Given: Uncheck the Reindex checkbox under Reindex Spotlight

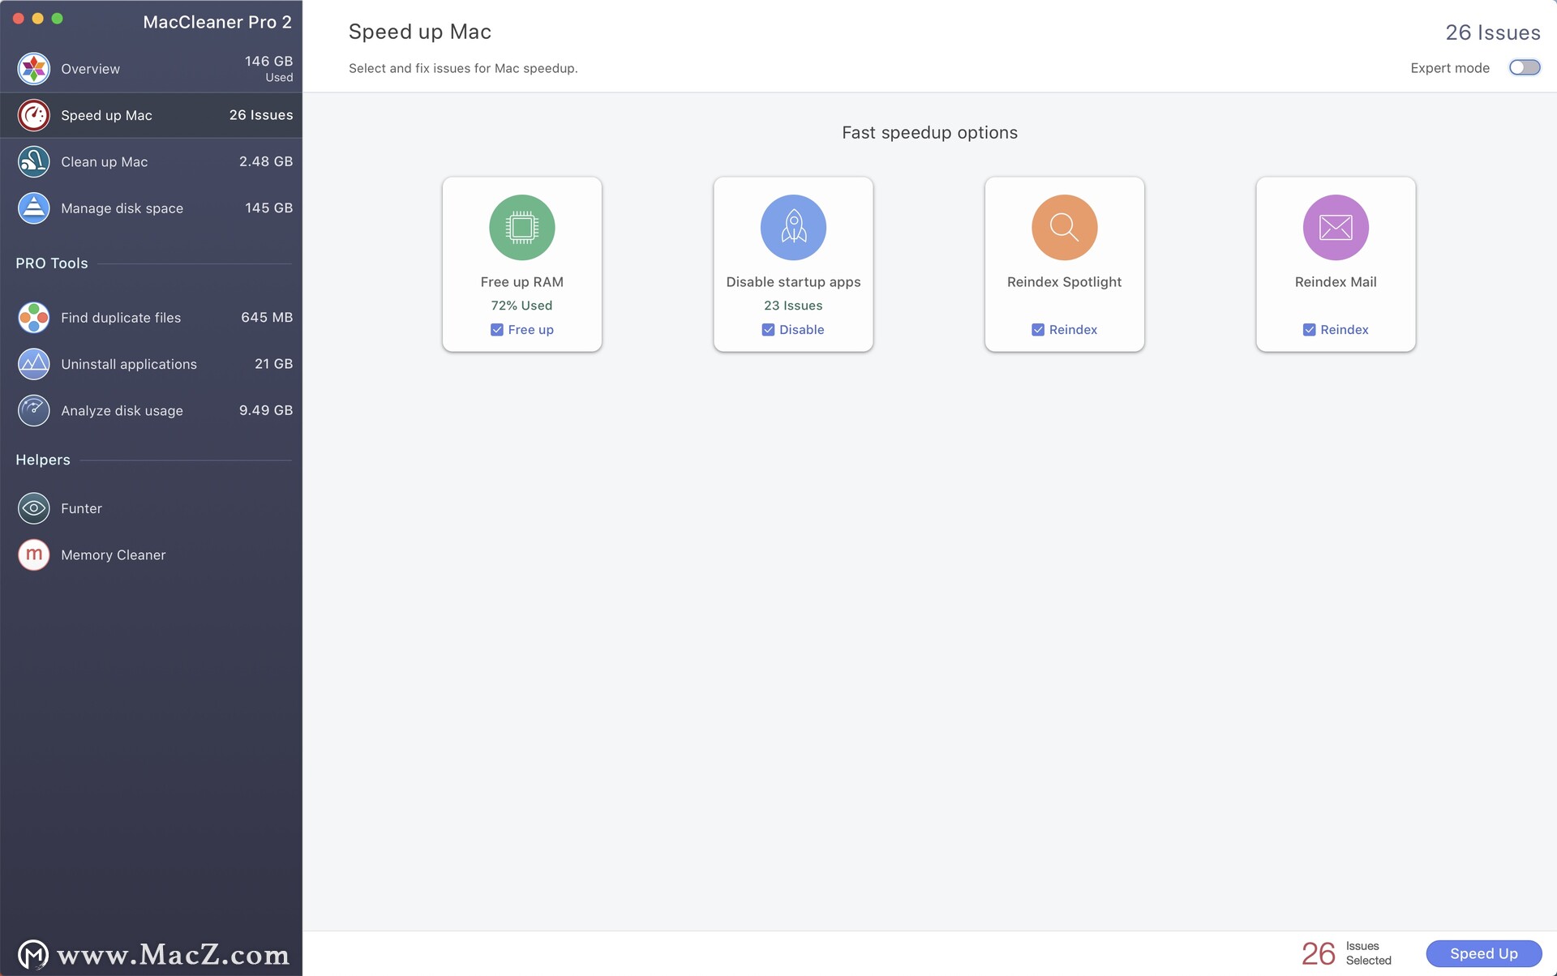Looking at the screenshot, I should point(1037,330).
